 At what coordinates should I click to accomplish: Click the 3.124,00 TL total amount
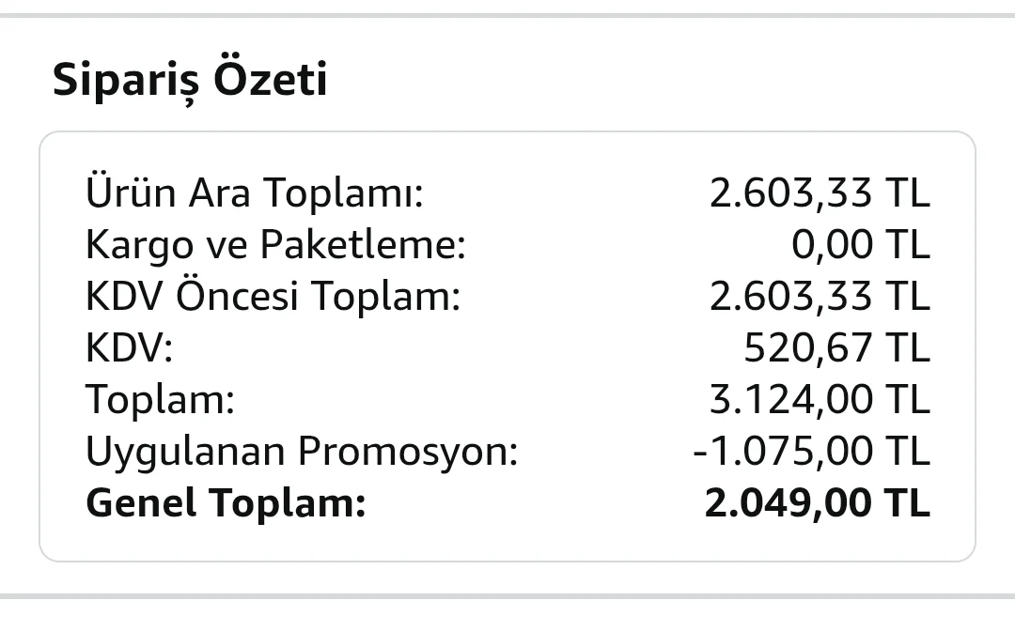[x=820, y=401]
